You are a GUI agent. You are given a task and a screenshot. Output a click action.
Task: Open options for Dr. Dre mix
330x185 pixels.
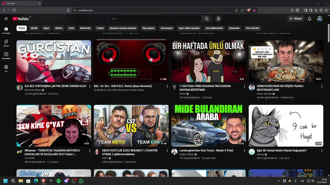coord(167,86)
